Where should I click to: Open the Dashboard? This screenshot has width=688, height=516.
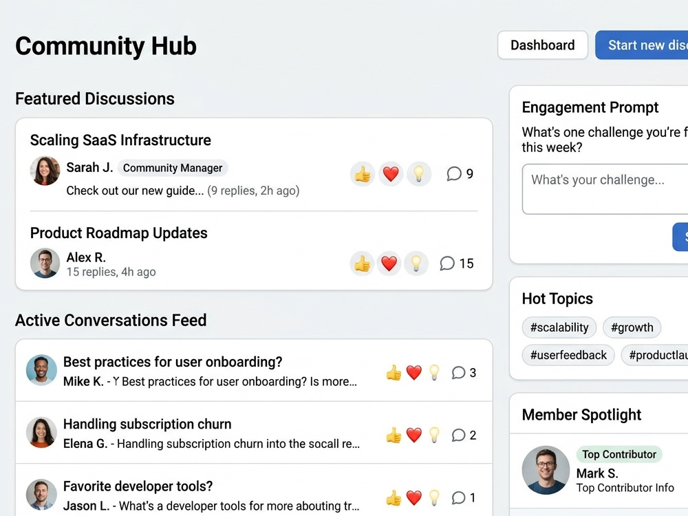pyautogui.click(x=543, y=45)
